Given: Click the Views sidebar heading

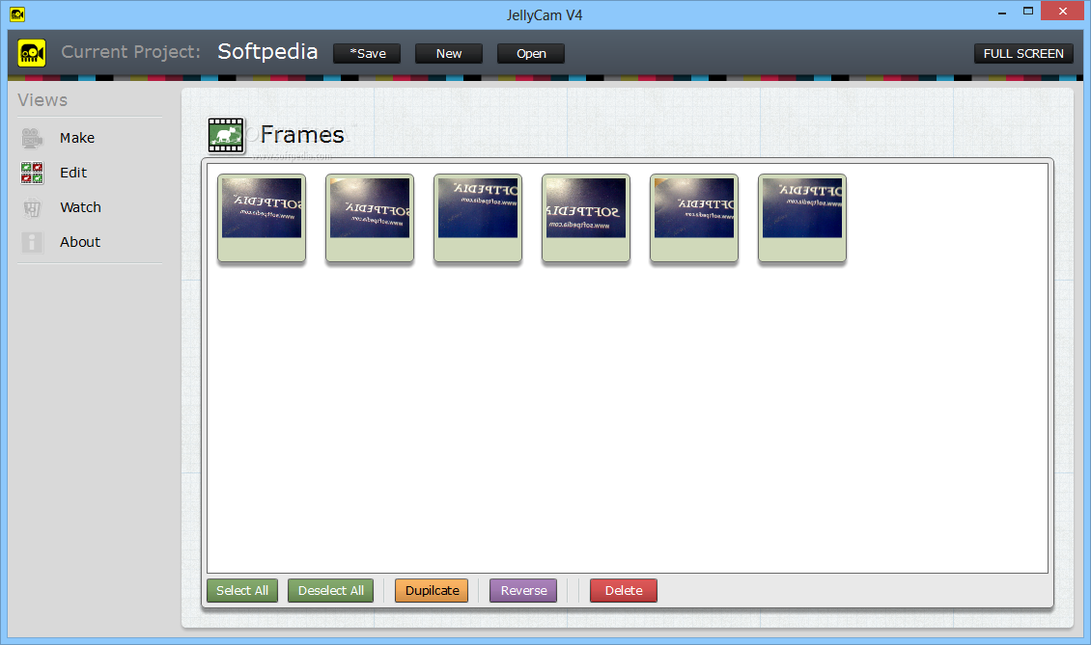Looking at the screenshot, I should 42,100.
